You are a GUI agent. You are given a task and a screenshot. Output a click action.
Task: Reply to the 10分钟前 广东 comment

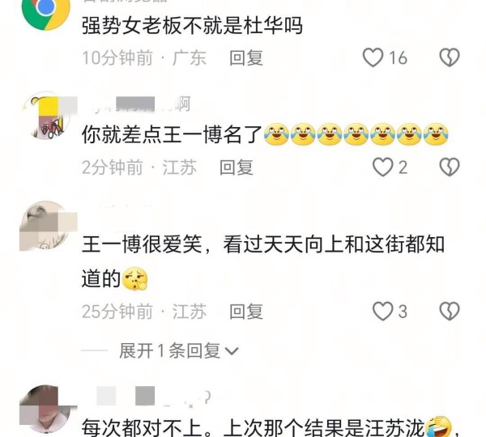246,58
